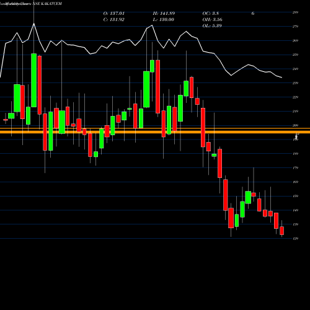Click the 129 price axis label
Viewport: 310px width, 310px height.
click(x=295, y=239)
